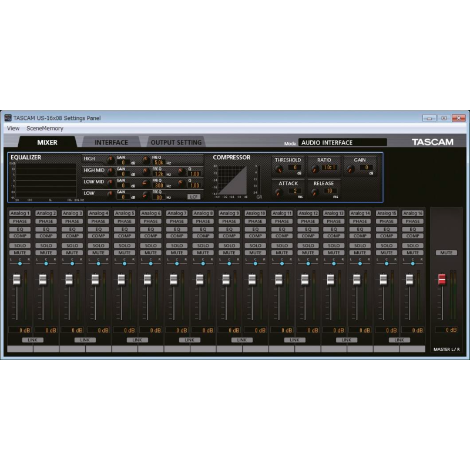Click the HIGH MID Q knob
This screenshot has height=470, width=470.
[182, 172]
